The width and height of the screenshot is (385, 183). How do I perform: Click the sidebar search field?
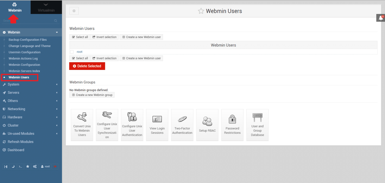(x=28, y=21)
